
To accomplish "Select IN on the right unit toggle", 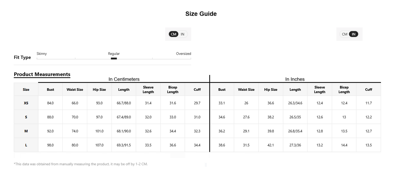I will [x=353, y=34].
